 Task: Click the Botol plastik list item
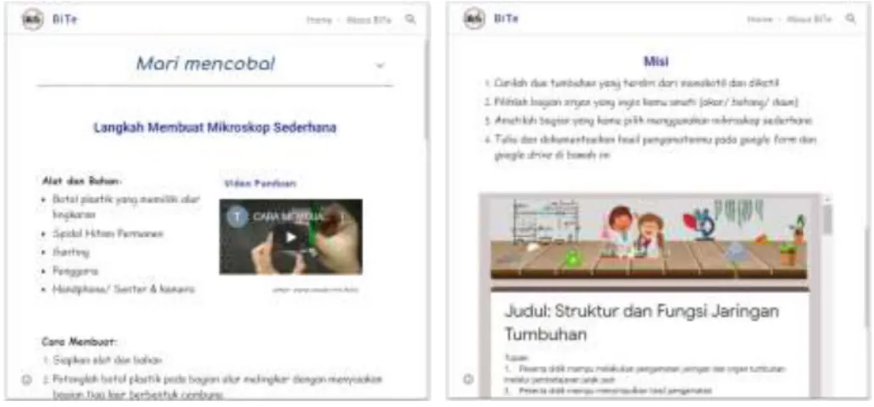[x=126, y=206]
